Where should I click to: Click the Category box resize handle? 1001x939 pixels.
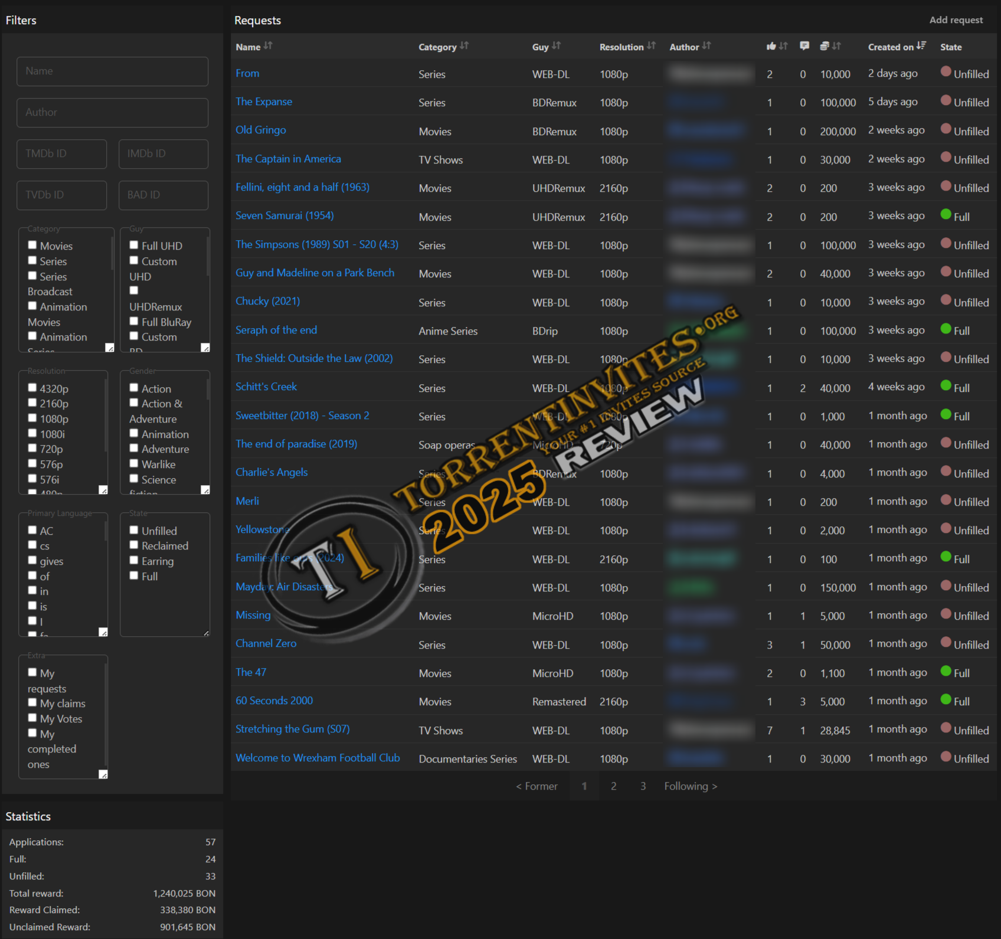coord(110,348)
